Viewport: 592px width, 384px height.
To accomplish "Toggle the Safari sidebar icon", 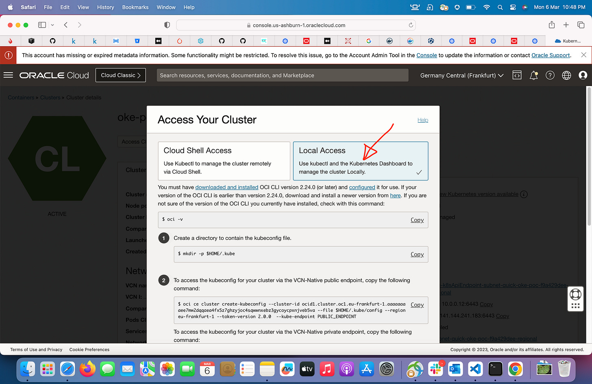I will click(42, 25).
